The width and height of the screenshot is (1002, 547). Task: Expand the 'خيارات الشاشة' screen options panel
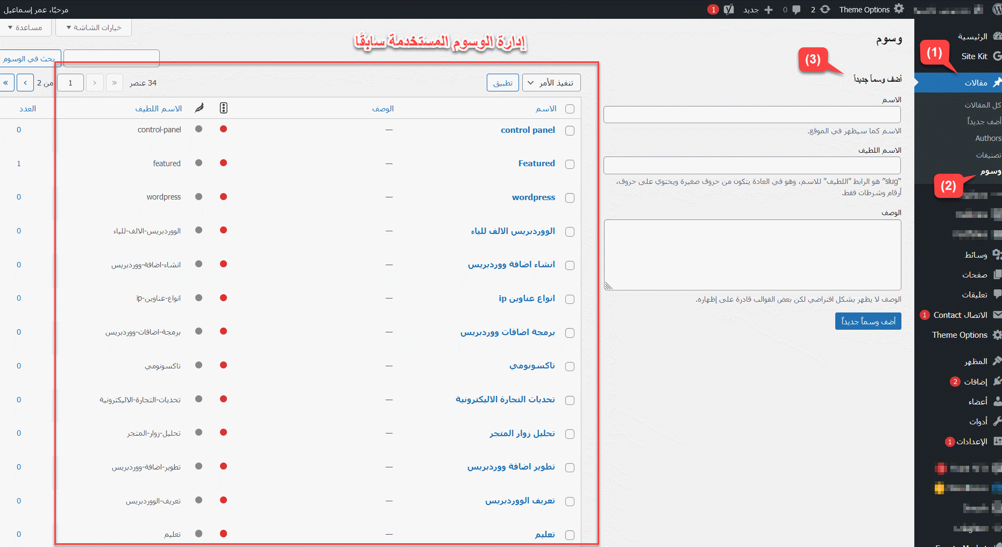(94, 27)
